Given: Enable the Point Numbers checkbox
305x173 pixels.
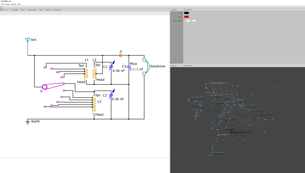Looking at the screenshot, I should 26,10.
